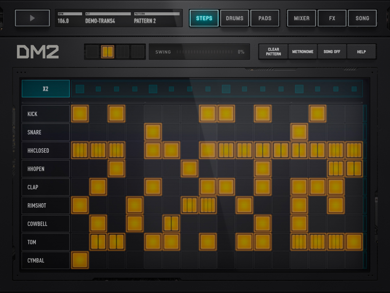Open the DRUMS view

(234, 18)
